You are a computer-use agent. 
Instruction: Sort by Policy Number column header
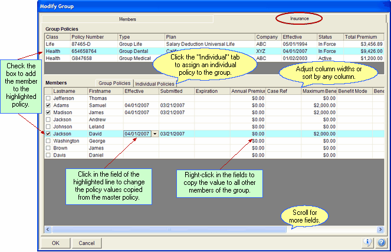94,37
